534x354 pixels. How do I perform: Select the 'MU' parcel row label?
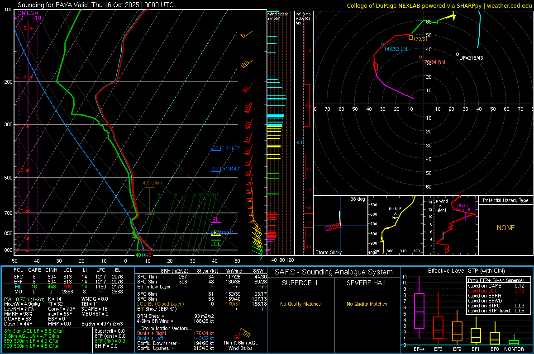[x=18, y=292]
